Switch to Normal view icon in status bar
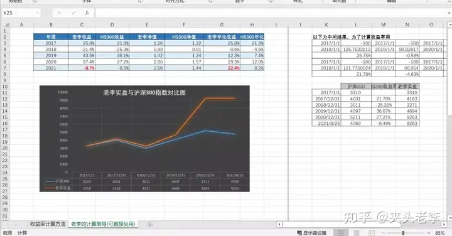The image size is (452, 236). click(341, 233)
